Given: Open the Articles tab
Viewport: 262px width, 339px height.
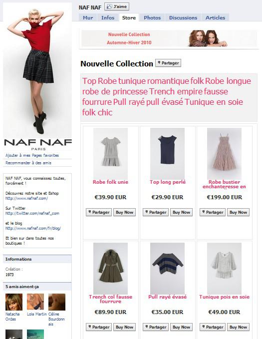Looking at the screenshot, I should point(215,18).
